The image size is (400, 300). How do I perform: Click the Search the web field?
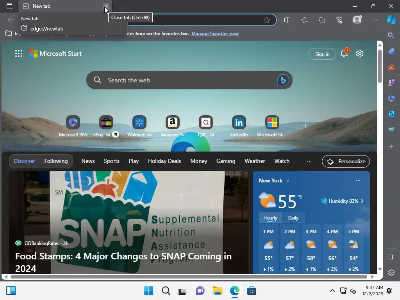pyautogui.click(x=189, y=80)
